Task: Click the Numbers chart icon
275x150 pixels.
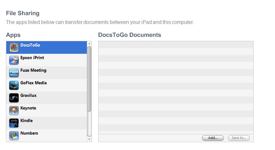Action: pos(14,136)
